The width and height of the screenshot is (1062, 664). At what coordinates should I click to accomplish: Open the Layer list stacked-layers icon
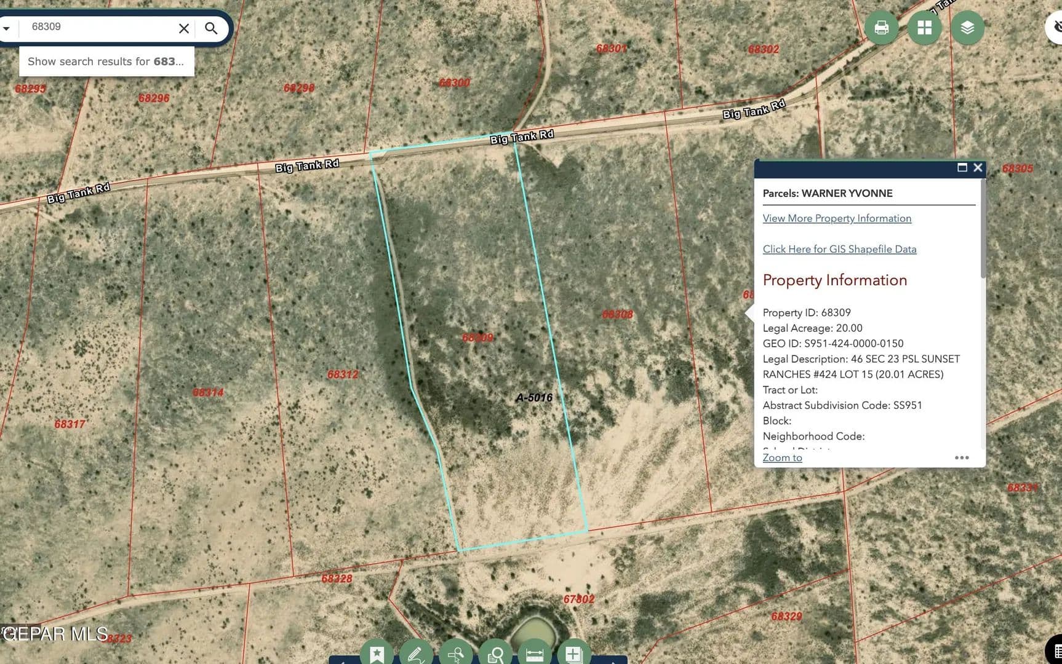(967, 28)
